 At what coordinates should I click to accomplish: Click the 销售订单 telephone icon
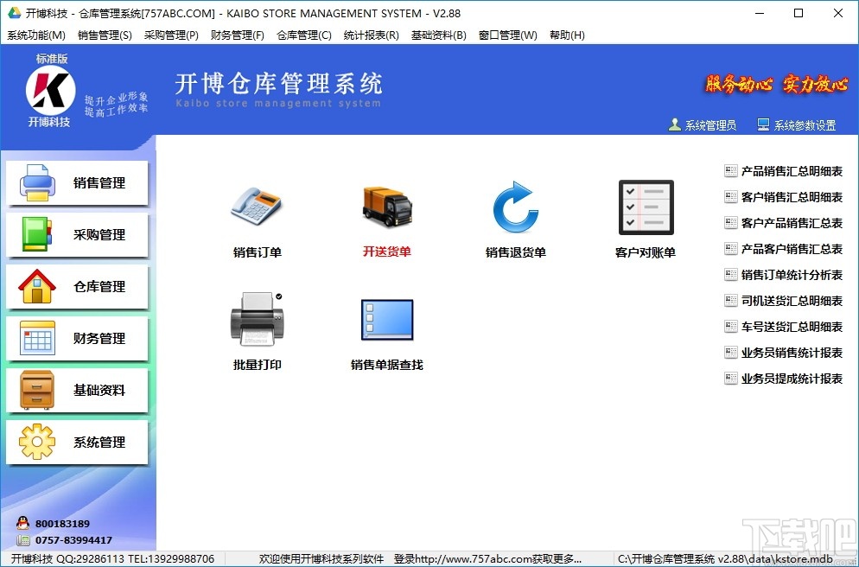click(257, 206)
